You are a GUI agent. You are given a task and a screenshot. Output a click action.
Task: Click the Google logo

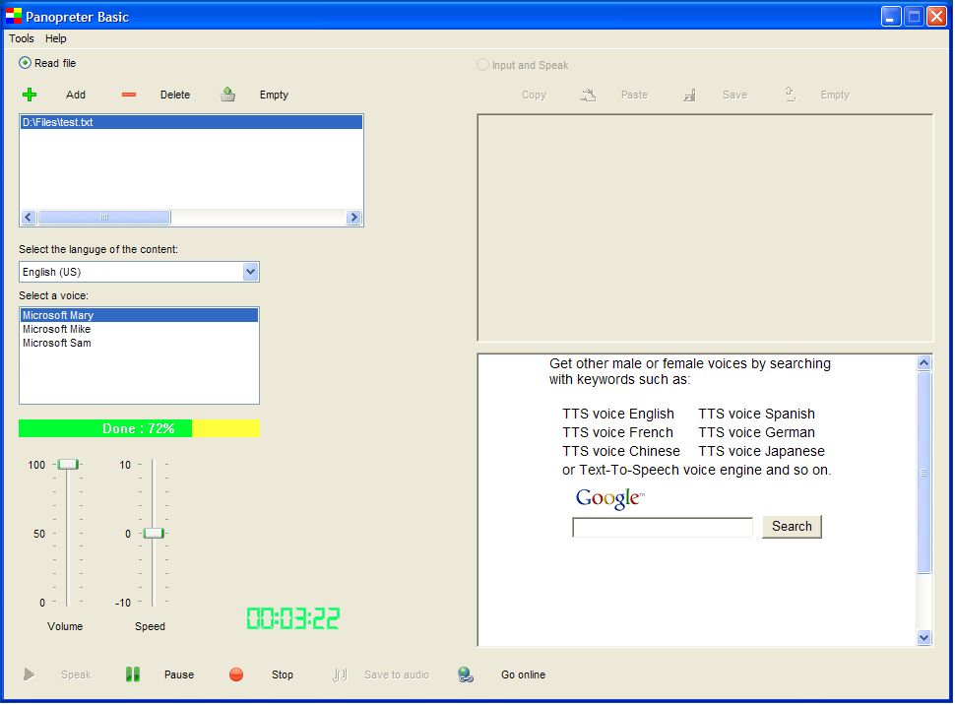pos(609,498)
